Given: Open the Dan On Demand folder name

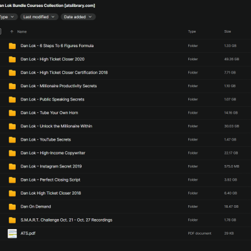Looking at the screenshot, I should (x=36, y=206).
